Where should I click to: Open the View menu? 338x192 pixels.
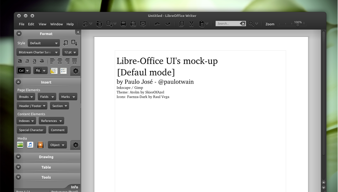(x=42, y=24)
